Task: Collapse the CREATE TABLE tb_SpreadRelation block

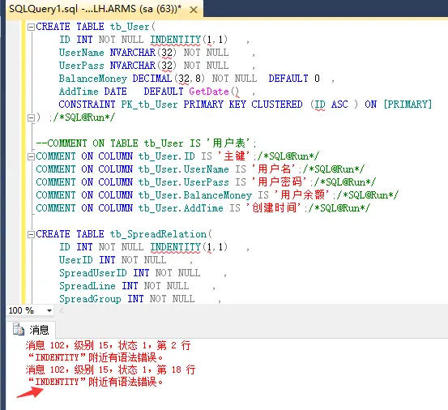Action: 31,234
